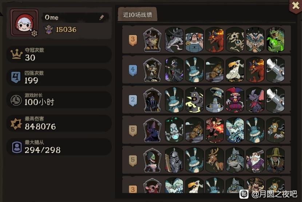Click the portrait icon for 最大随从
This screenshot has height=202, width=302.
17,147
